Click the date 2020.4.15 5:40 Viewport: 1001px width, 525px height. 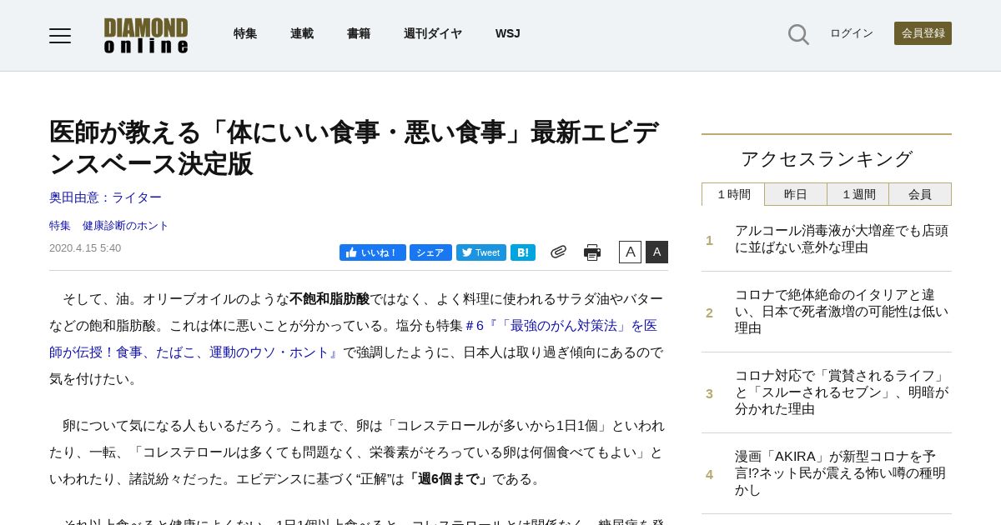(85, 248)
